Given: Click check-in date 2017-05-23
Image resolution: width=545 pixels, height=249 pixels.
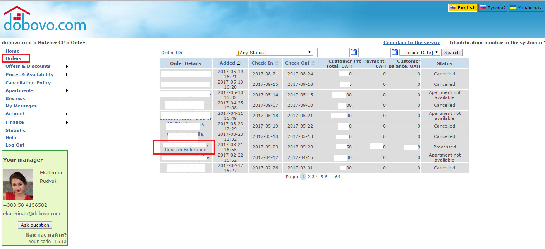Looking at the screenshot, I should [265, 147].
